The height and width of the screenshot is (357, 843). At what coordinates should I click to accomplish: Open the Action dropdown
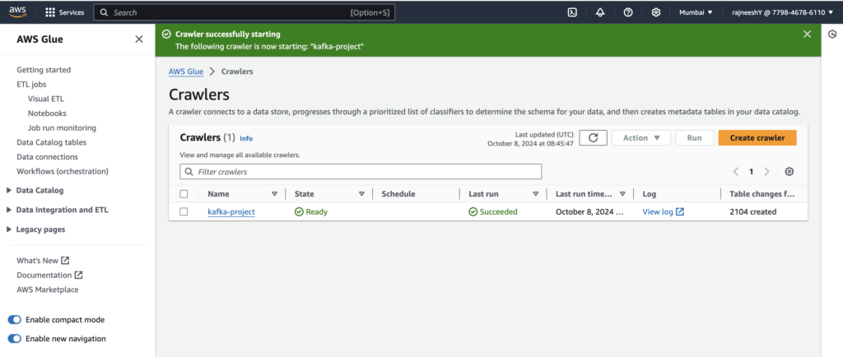coord(640,138)
